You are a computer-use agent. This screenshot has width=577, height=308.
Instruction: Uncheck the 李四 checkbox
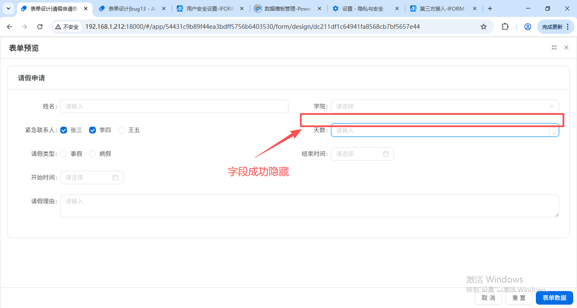coord(92,130)
